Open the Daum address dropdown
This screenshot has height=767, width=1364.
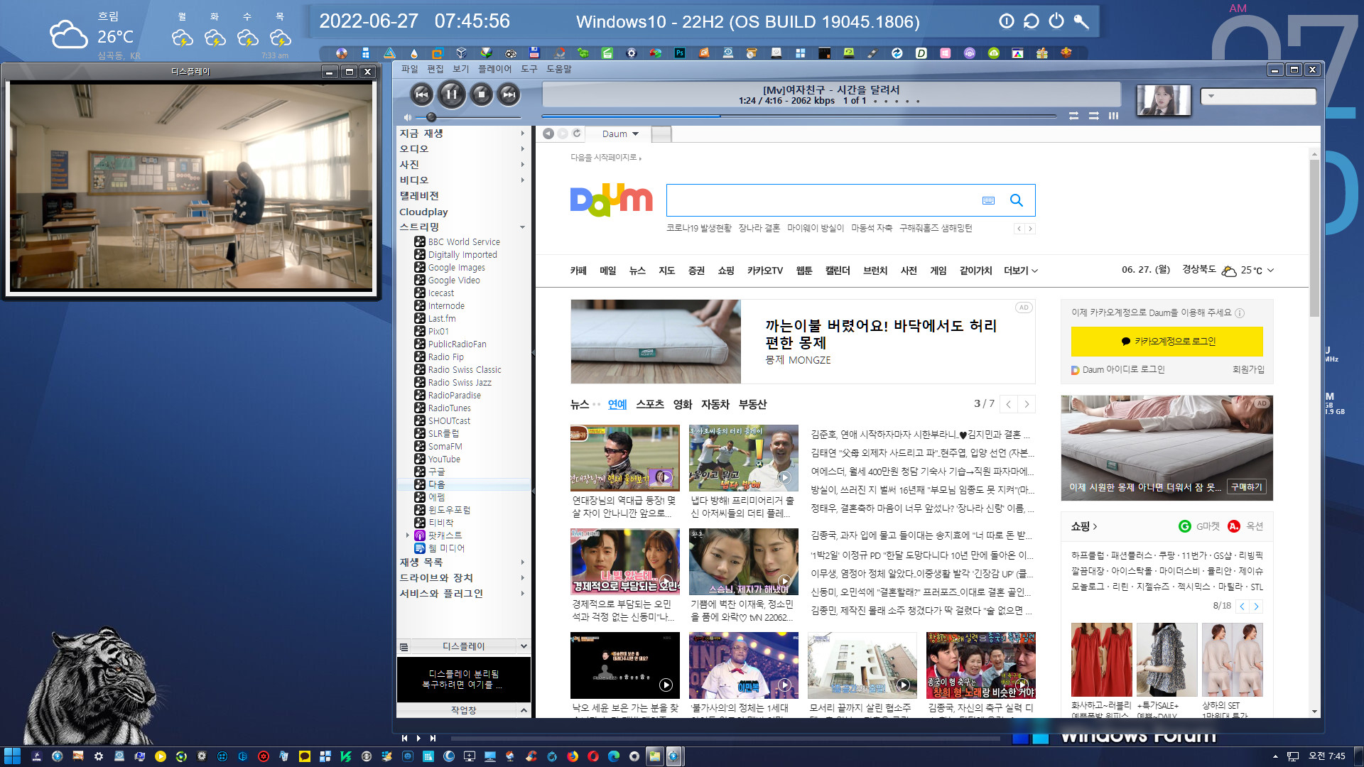pyautogui.click(x=636, y=134)
